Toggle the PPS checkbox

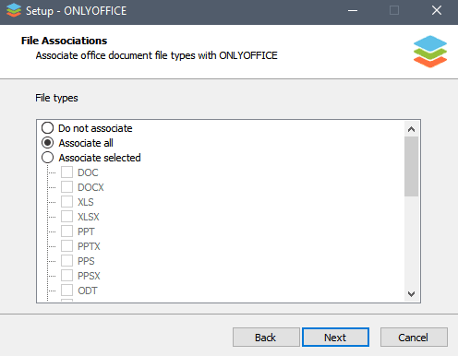coord(66,261)
